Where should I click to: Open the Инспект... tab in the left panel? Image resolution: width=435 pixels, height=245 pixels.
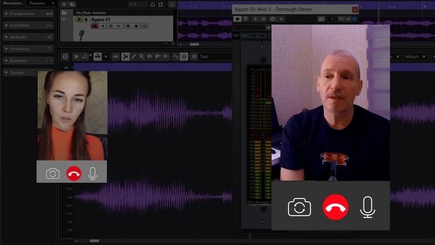click(13, 3)
